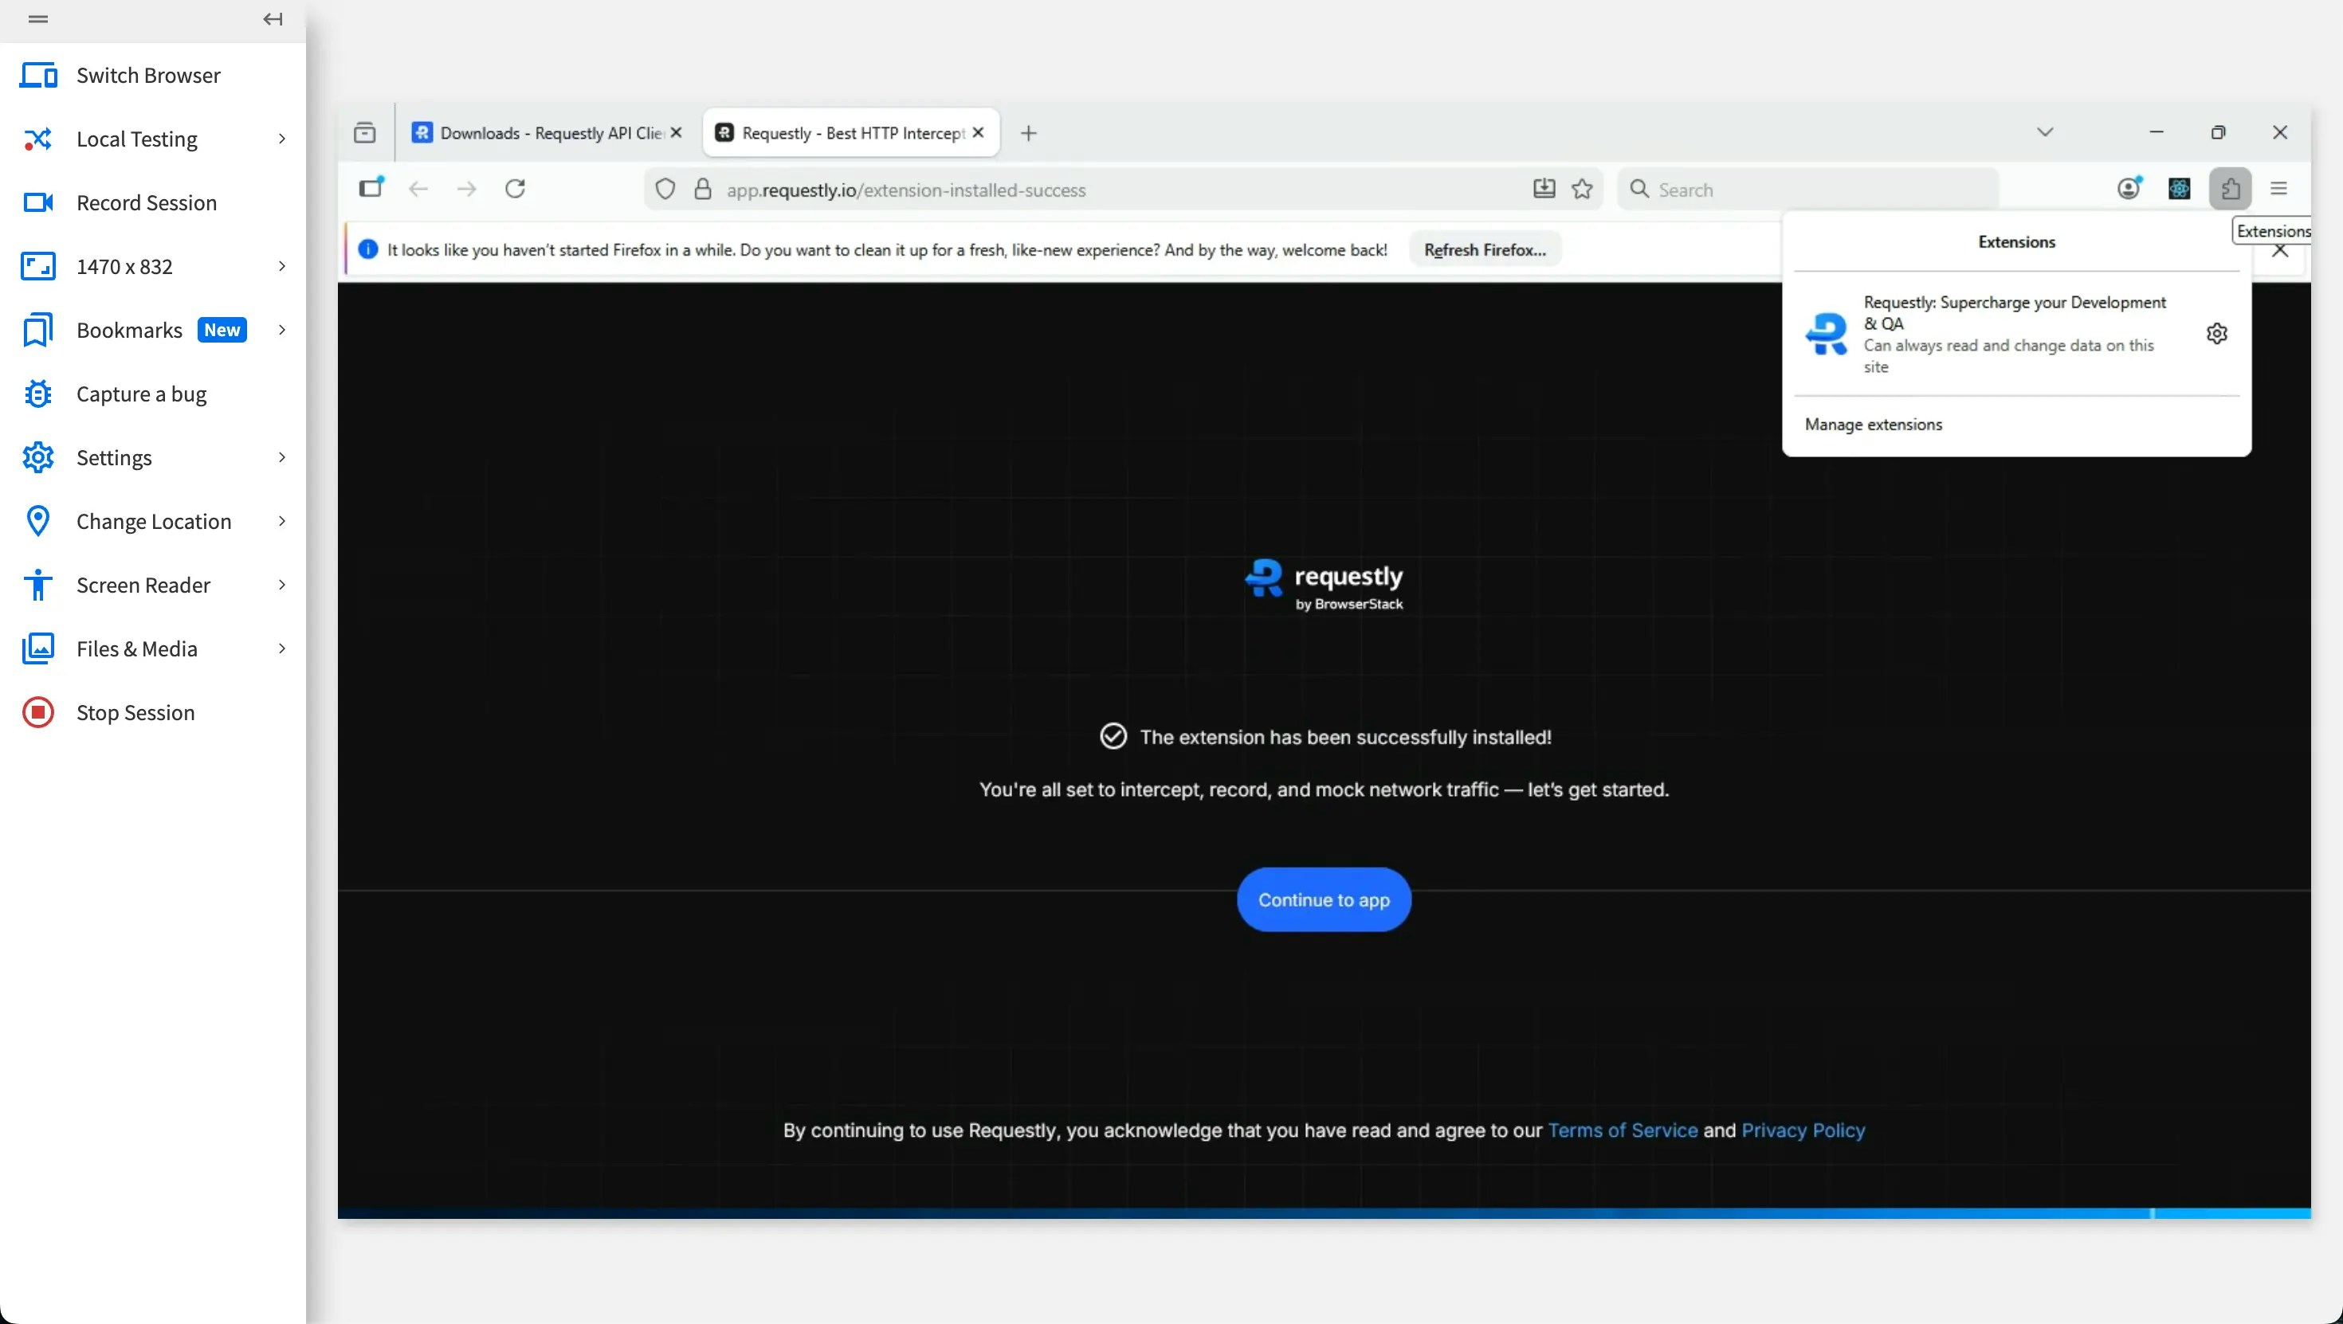Screen dimensions: 2343x1324
Task: Click the Continue to app button
Action: pyautogui.click(x=1324, y=899)
